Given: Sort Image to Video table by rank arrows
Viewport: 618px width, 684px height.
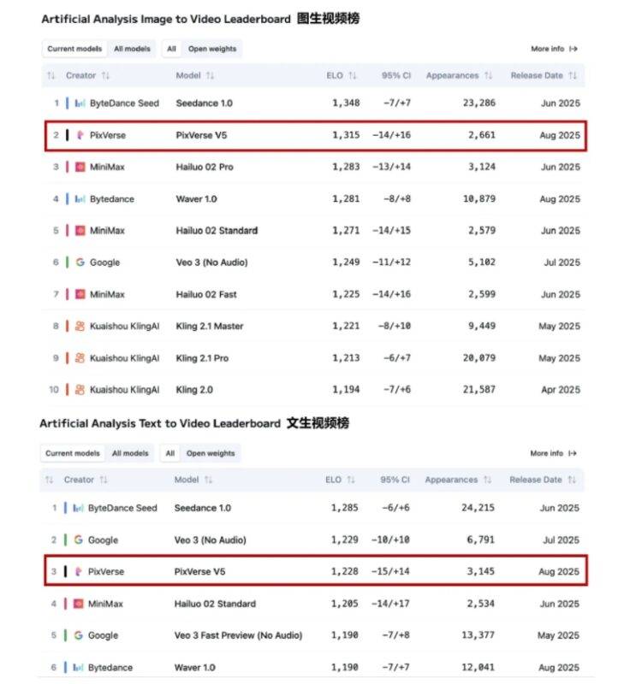Looking at the screenshot, I should click(51, 75).
